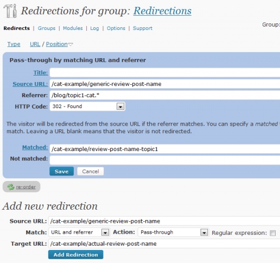Click the 'Pass-through by matching URL and referrer' heading
The width and height of the screenshot is (280, 263).
(x=78, y=60)
